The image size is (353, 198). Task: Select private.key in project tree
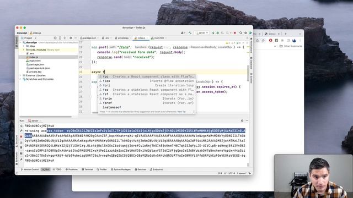point(35,72)
